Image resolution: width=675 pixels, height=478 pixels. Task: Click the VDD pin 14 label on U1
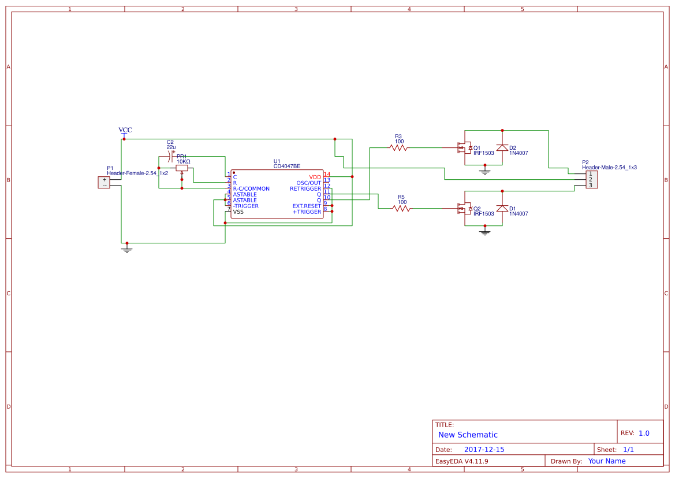314,177
